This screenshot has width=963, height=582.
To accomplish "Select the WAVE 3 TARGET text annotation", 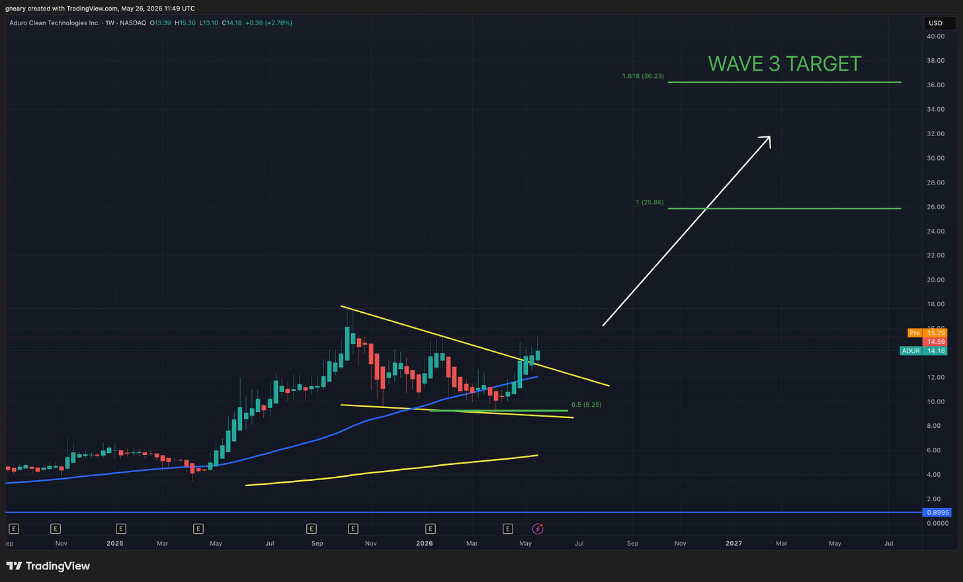I will [x=784, y=63].
